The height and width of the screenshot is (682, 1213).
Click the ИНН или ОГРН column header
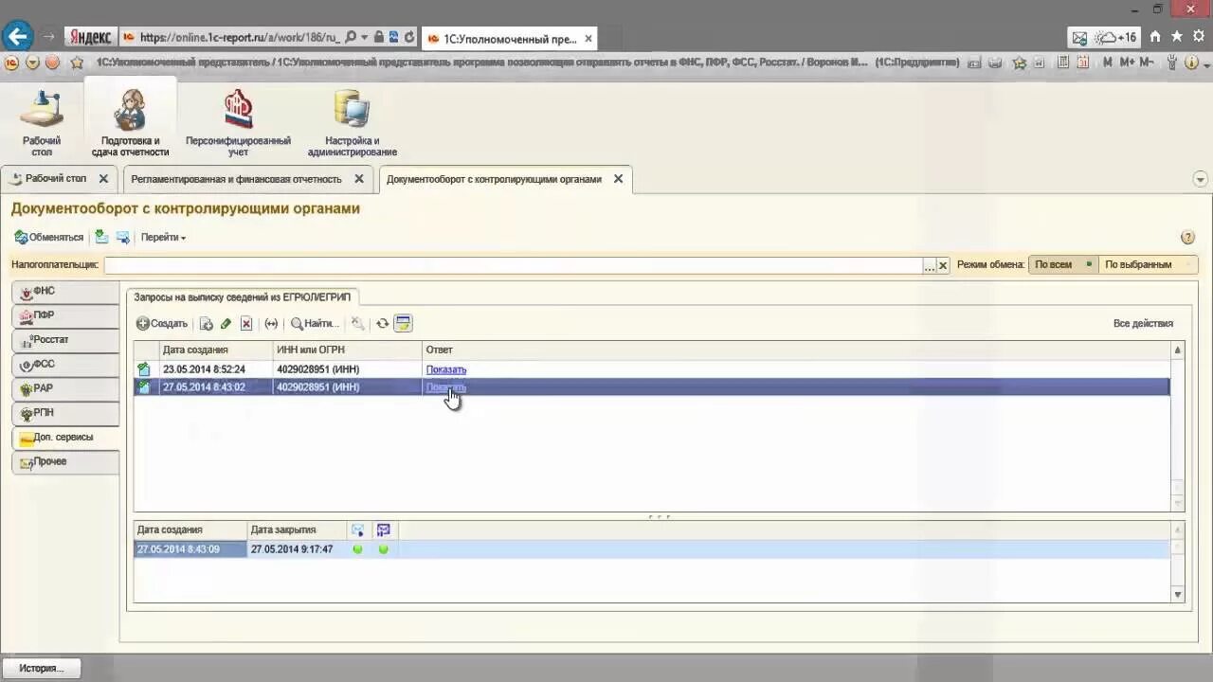click(348, 350)
